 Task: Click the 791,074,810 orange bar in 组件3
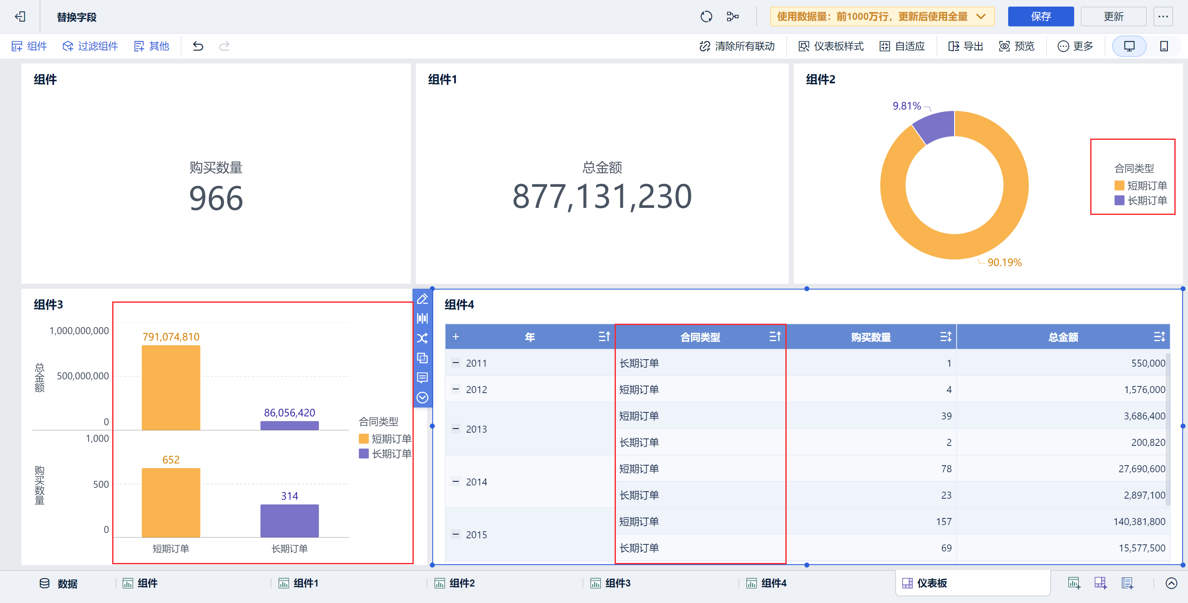[x=171, y=387]
